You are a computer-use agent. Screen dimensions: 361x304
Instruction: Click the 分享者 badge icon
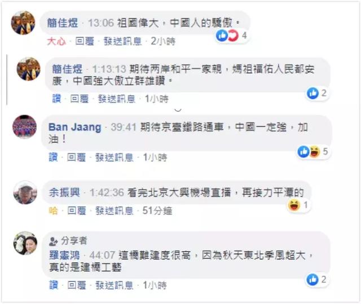[x=53, y=241]
